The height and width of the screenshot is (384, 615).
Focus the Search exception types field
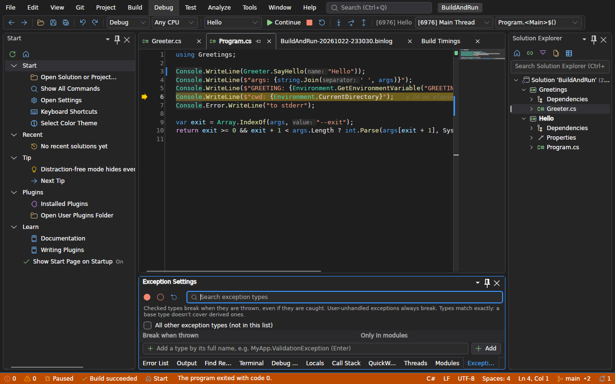(x=344, y=297)
